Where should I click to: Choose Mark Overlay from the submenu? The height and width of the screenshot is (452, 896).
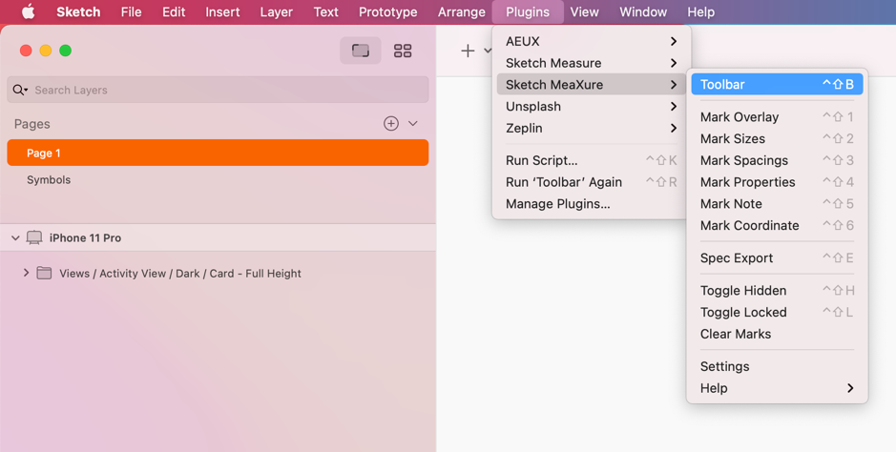[x=777, y=117]
